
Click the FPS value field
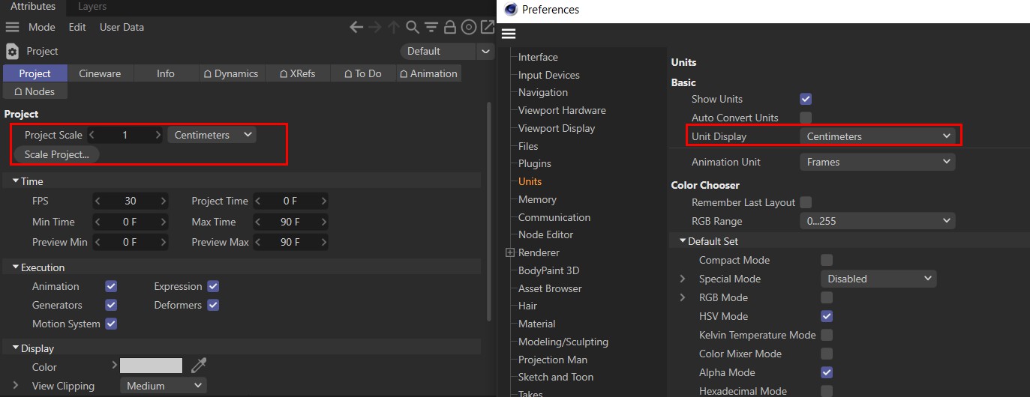coord(131,201)
